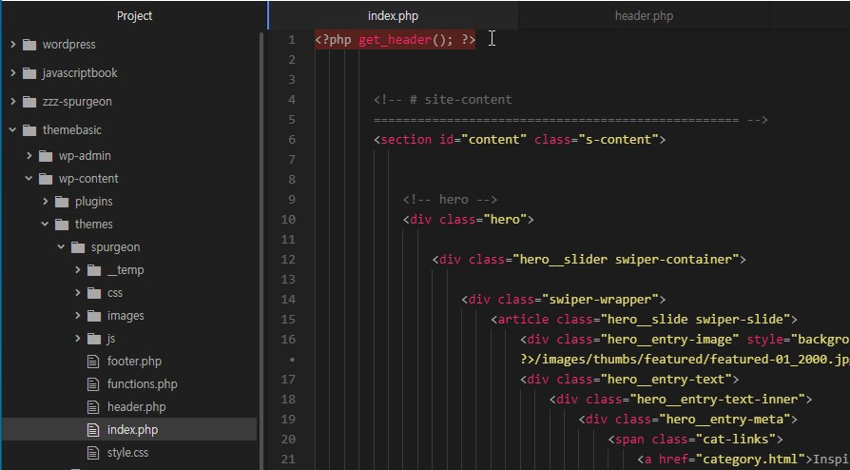Expand the images folder chevron
This screenshot has width=850, height=470.
pyautogui.click(x=78, y=315)
